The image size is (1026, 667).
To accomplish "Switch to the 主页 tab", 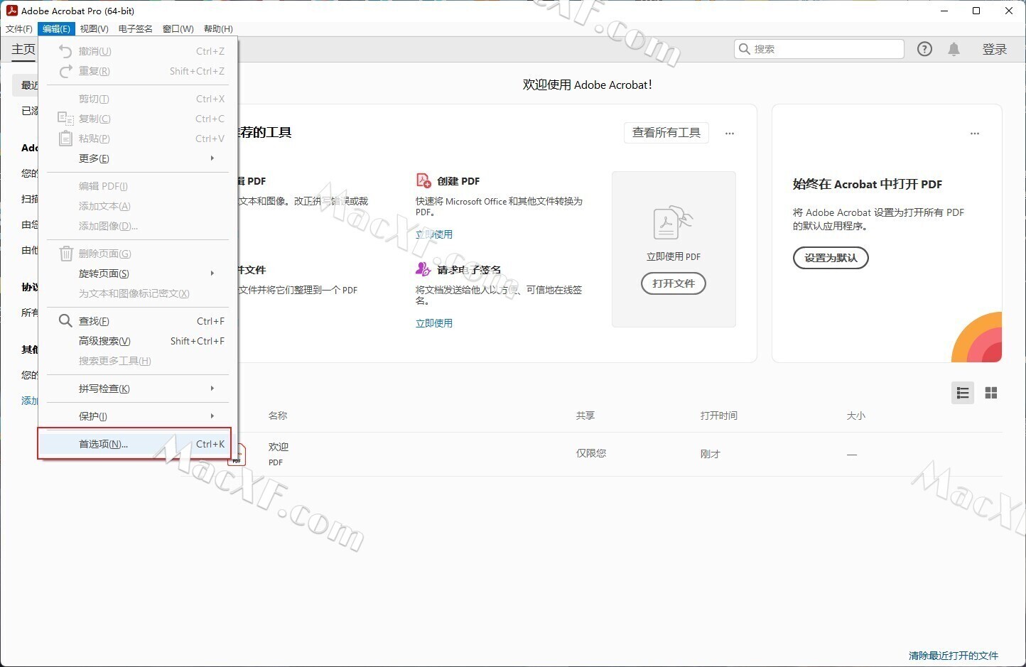I will coord(23,49).
